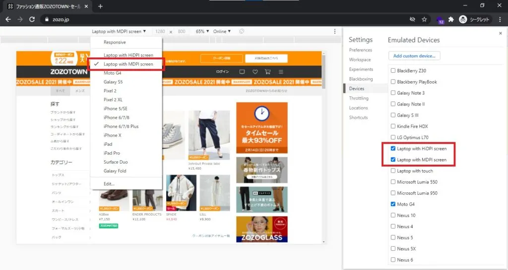Open the device selector dropdown in toolbar
508x270 pixels.
click(119, 31)
